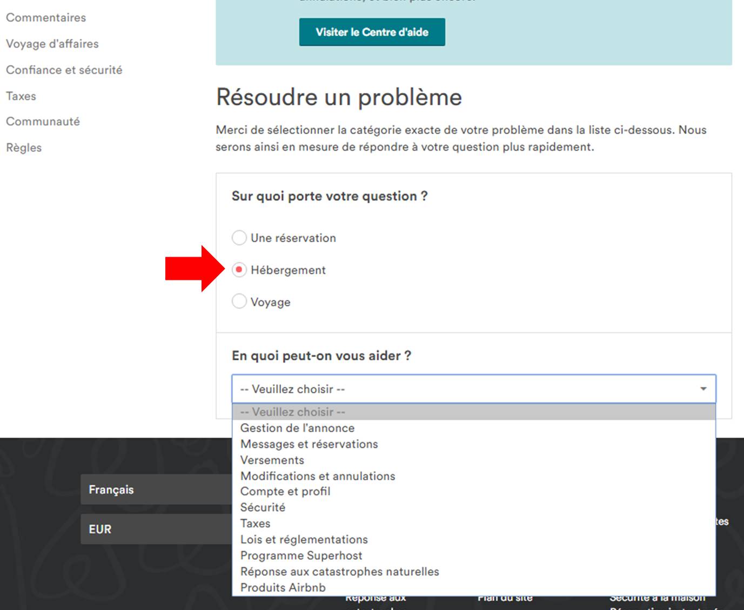Open the EUR currency selector

(x=156, y=529)
